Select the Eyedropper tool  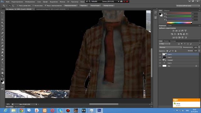pos(3,30)
